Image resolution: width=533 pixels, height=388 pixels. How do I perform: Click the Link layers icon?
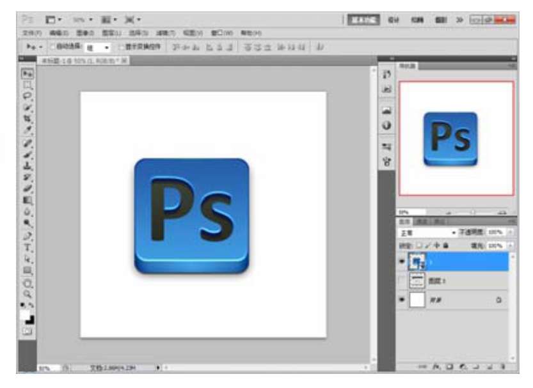(x=422, y=367)
